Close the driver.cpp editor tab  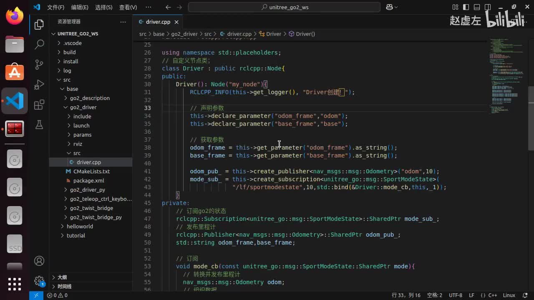tap(176, 22)
